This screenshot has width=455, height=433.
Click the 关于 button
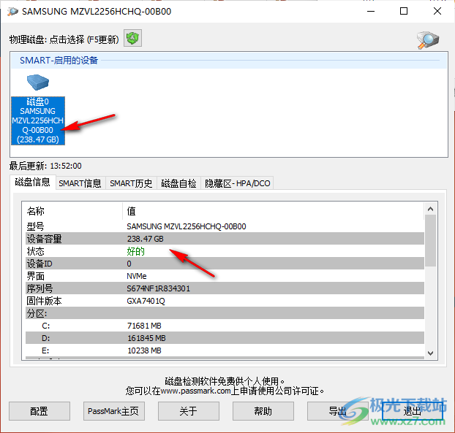tap(188, 411)
